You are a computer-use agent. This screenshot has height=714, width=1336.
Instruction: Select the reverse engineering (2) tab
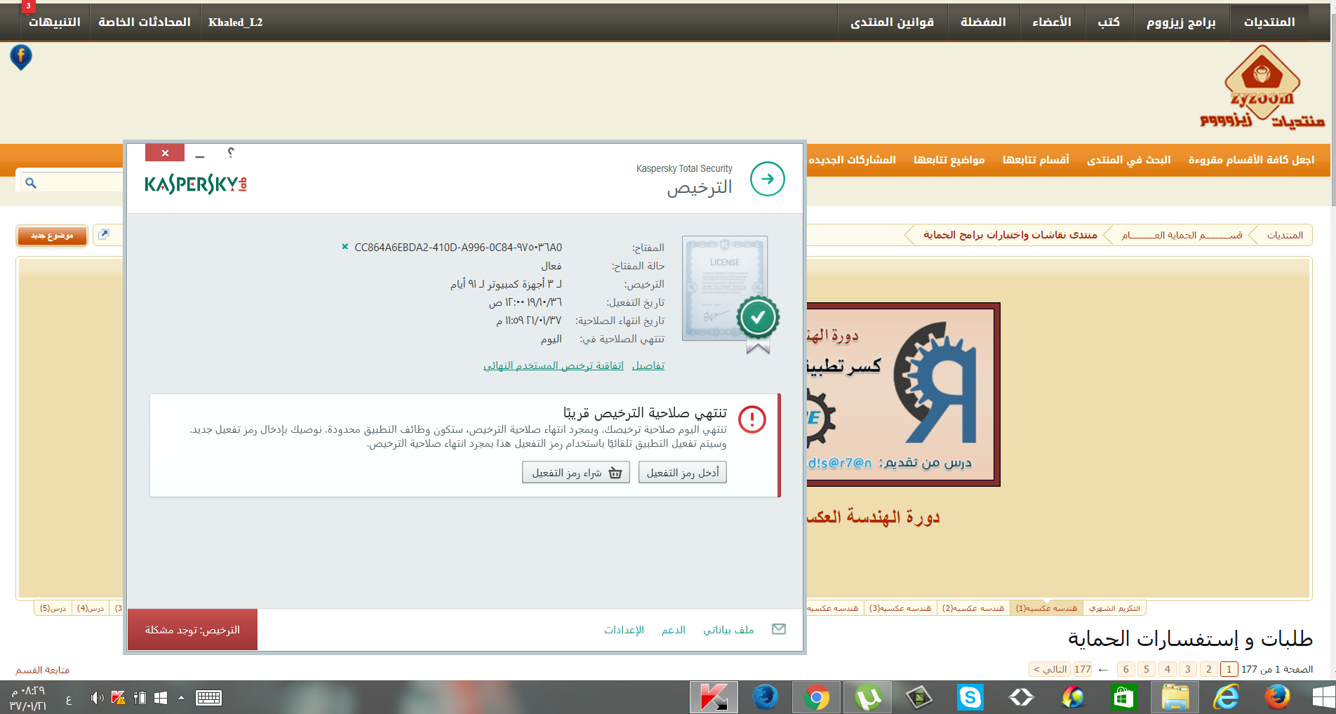click(x=973, y=608)
